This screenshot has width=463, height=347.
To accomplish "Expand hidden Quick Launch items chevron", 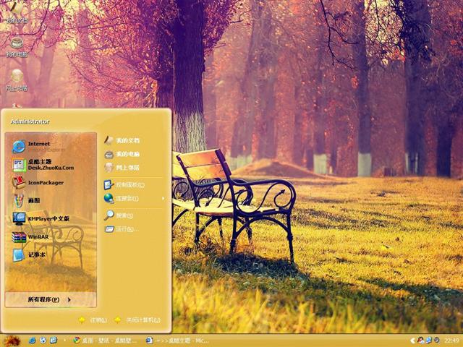I will pyautogui.click(x=64, y=340).
